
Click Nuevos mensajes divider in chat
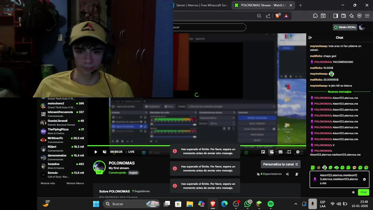339,92
